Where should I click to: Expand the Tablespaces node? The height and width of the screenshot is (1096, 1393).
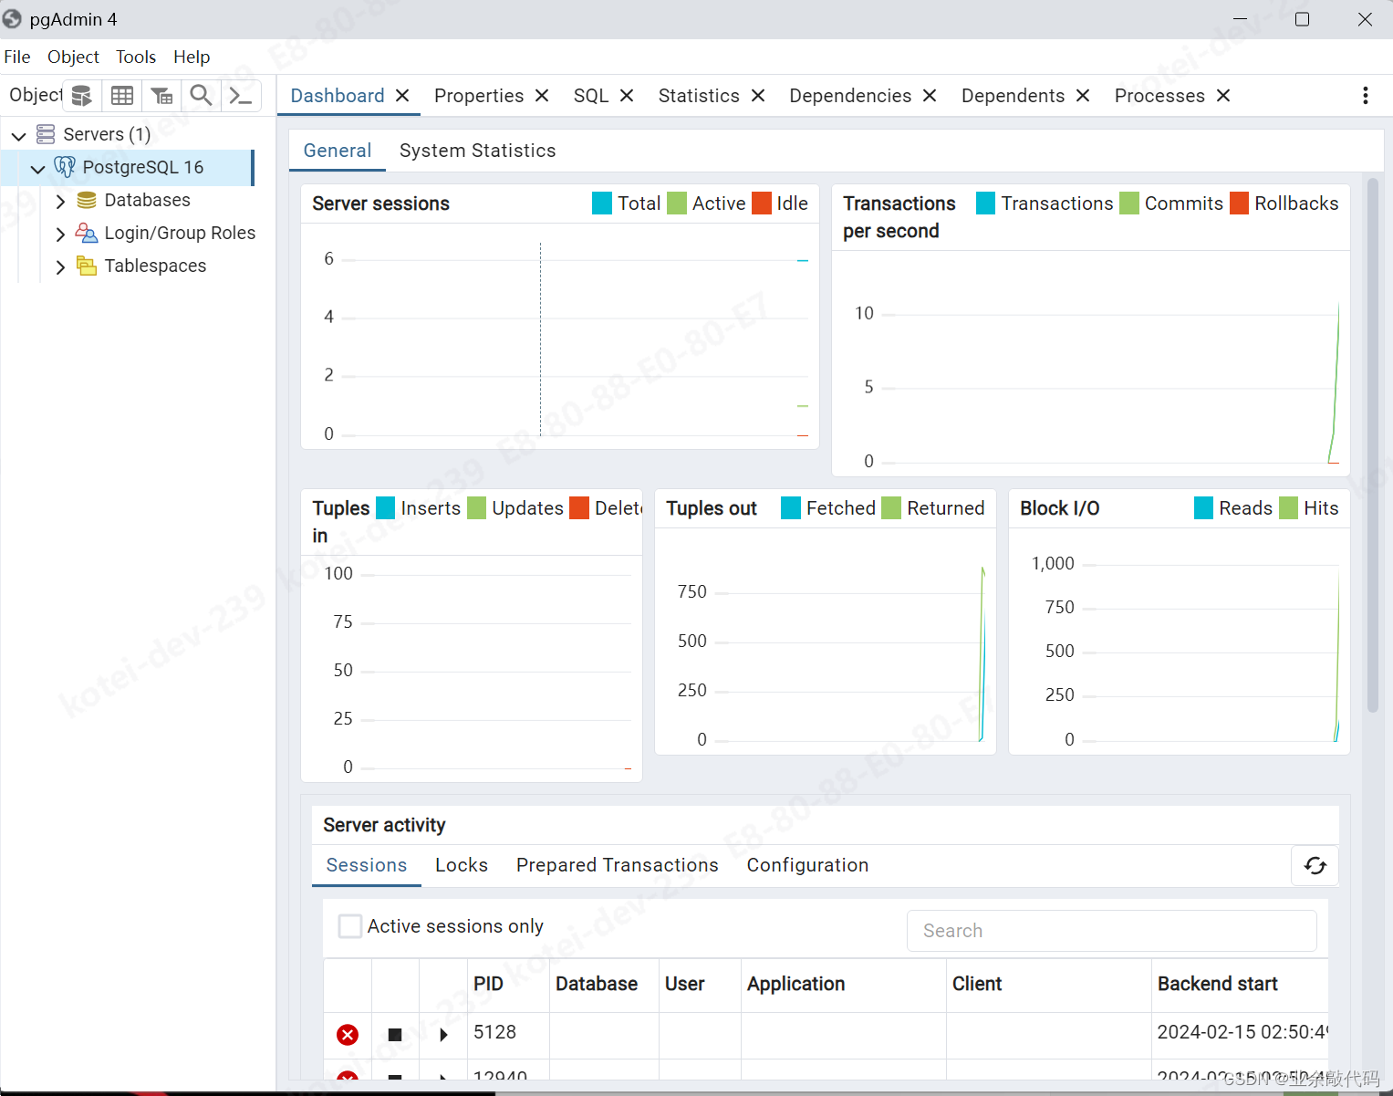point(60,266)
